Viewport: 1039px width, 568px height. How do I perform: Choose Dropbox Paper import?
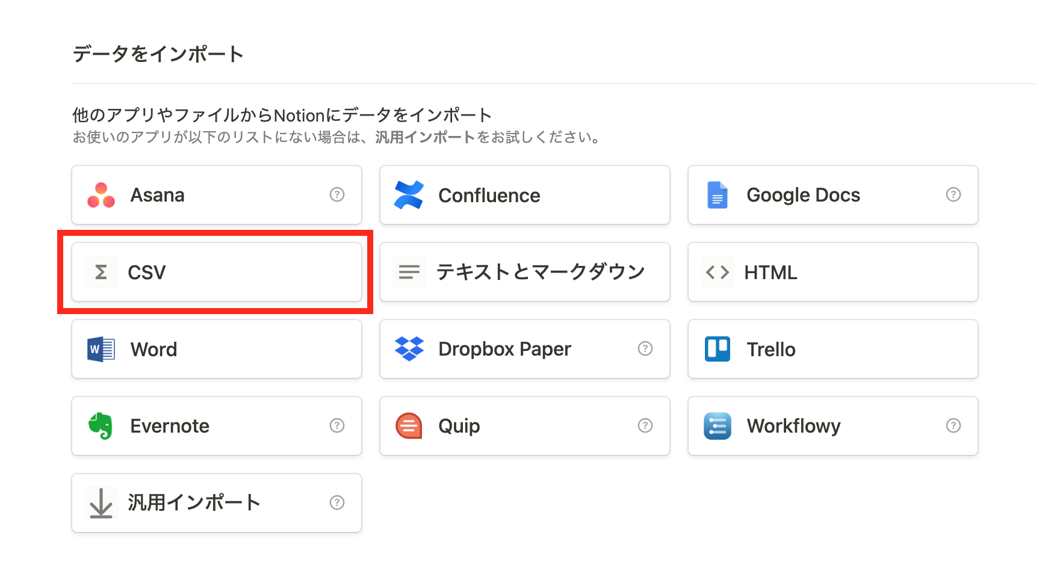tap(525, 349)
